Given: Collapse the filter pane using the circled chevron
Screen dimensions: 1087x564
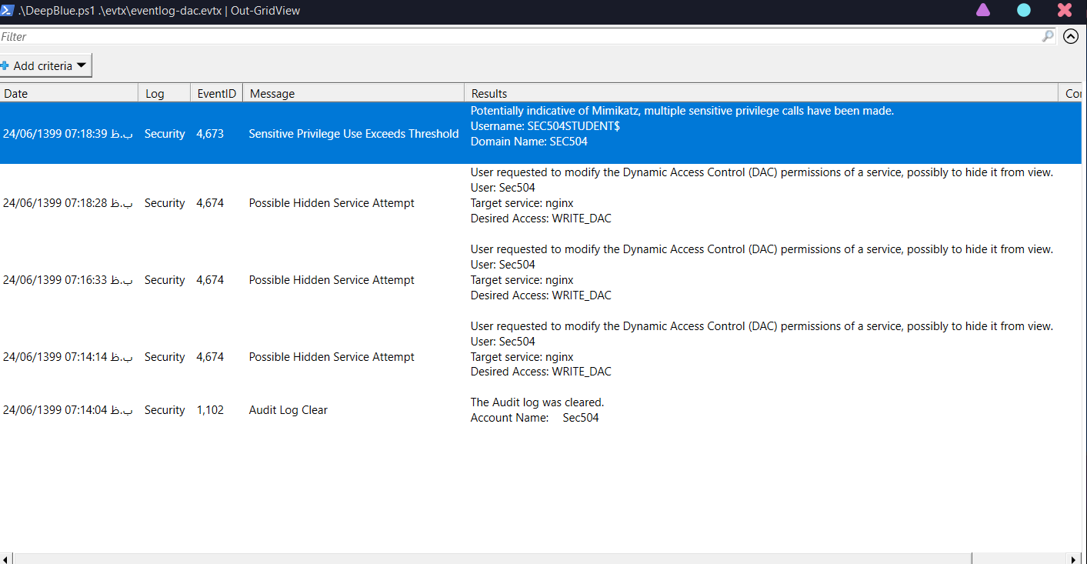Looking at the screenshot, I should point(1071,36).
